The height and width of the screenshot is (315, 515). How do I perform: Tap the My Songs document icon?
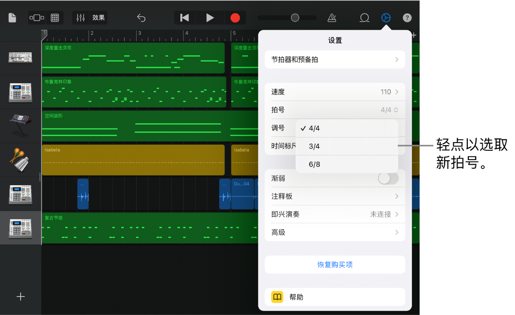(11, 17)
